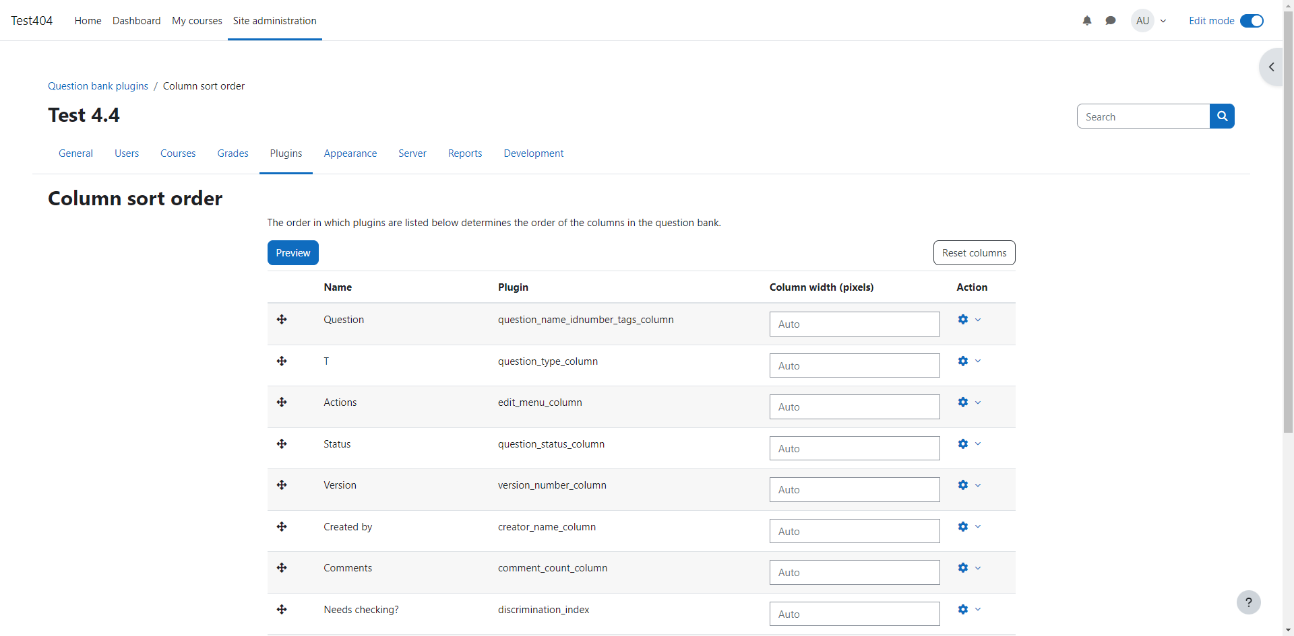Switch to the Appearance tab

pyautogui.click(x=350, y=153)
